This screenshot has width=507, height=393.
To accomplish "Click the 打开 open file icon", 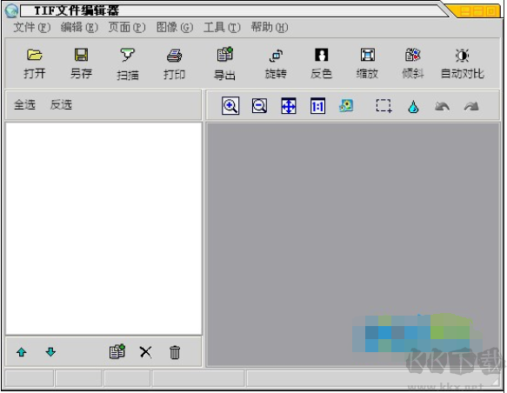I will [34, 55].
